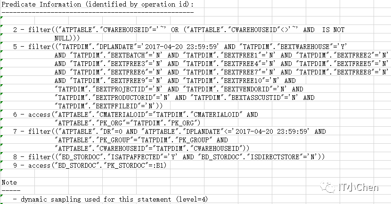Click green error indicator beside line 7 filter
391x204 pixels.
[x=2, y=129]
